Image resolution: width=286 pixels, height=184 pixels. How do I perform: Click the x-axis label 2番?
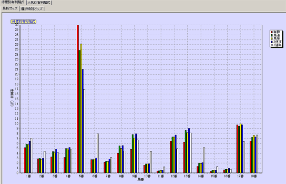[41, 176]
